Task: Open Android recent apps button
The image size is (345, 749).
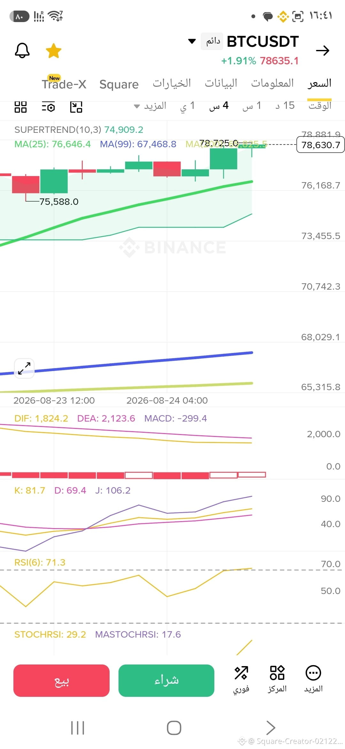Action: [x=78, y=728]
